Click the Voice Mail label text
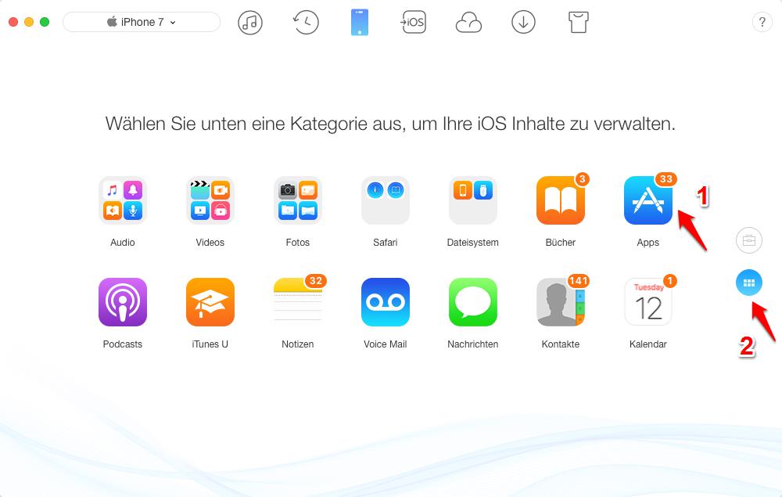The height and width of the screenshot is (497, 782). [x=386, y=344]
